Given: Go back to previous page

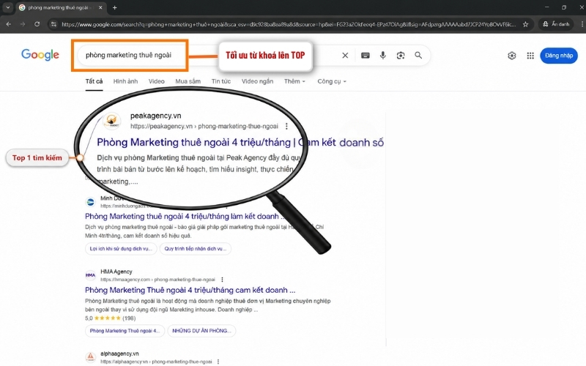Looking at the screenshot, I should 9,24.
